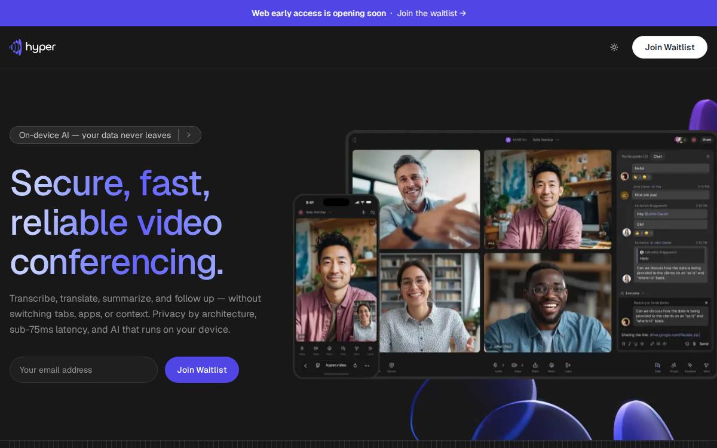Click the sidebar collapse icon in the tablet header
The width and height of the screenshot is (717, 448).
tap(354, 140)
